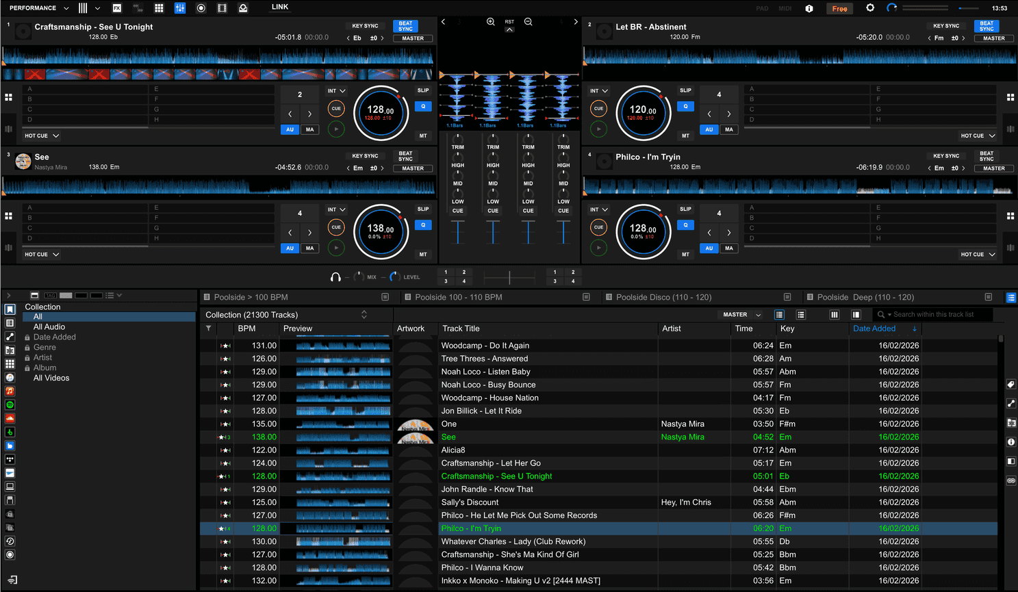The image size is (1018, 592).
Task: Open SoundCloud from the left sidebar
Action: [x=10, y=418]
